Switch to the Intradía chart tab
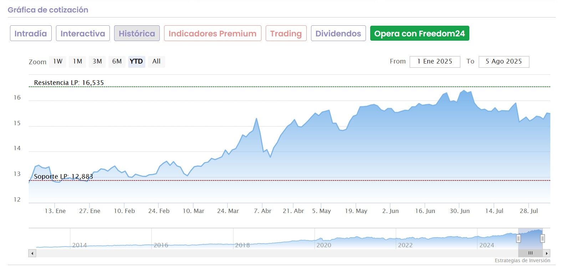576x274 pixels. (x=31, y=34)
